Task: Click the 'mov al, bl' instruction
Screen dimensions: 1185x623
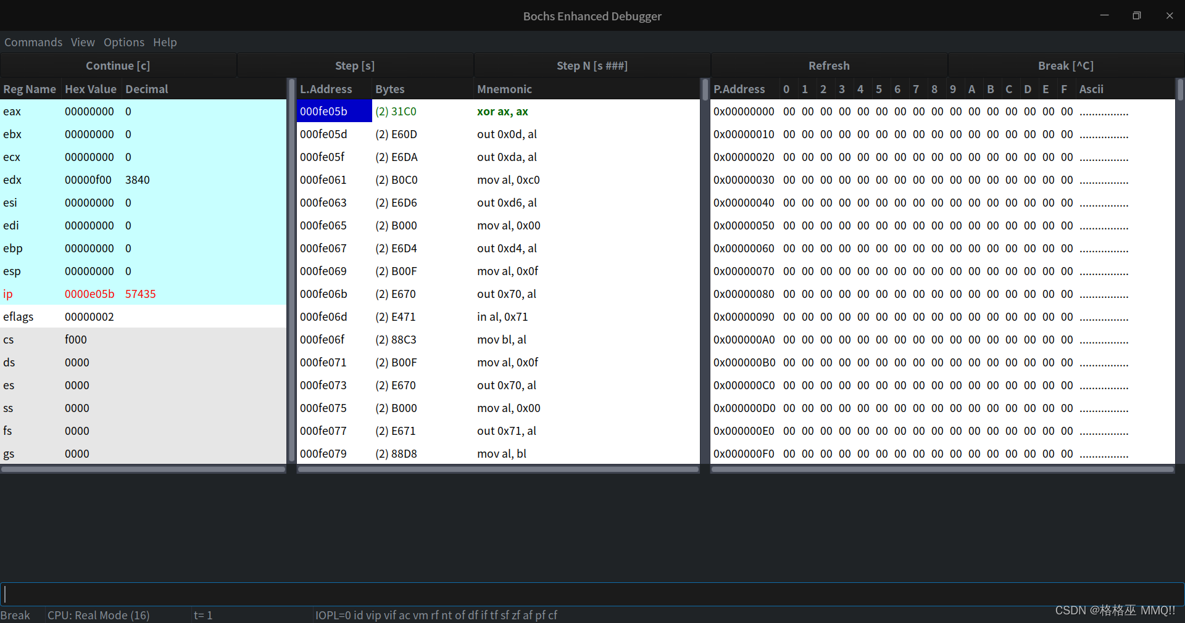Action: 502,453
